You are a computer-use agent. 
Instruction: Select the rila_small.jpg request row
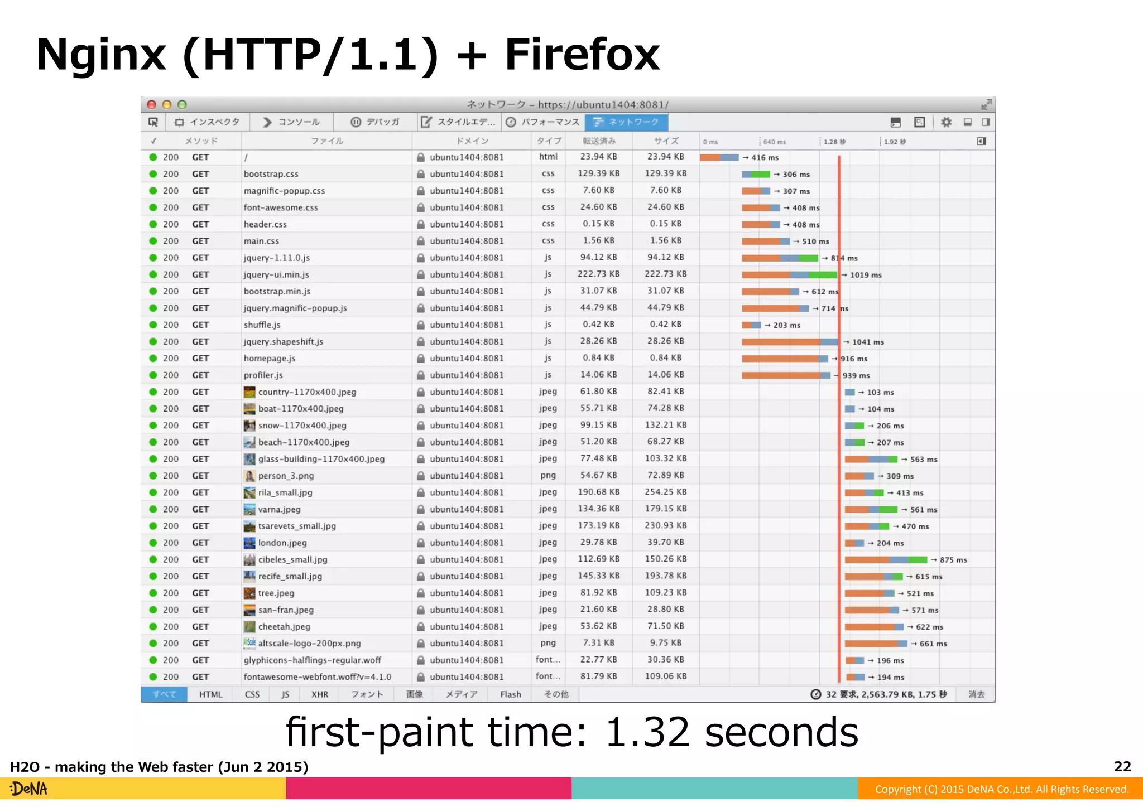point(568,492)
